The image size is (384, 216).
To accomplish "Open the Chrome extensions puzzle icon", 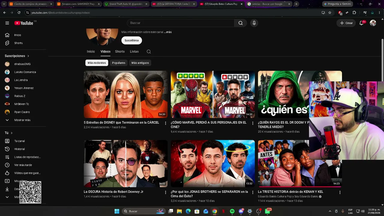I will 354,13.
